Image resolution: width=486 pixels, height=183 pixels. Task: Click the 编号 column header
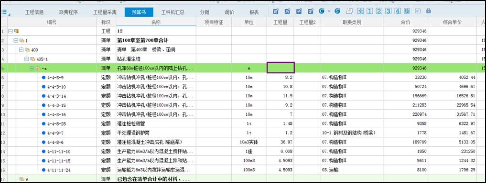pyautogui.click(x=52, y=22)
